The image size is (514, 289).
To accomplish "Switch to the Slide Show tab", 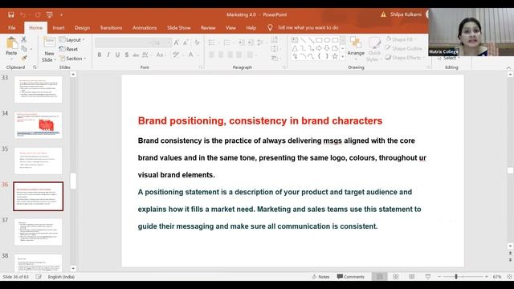I will (178, 28).
